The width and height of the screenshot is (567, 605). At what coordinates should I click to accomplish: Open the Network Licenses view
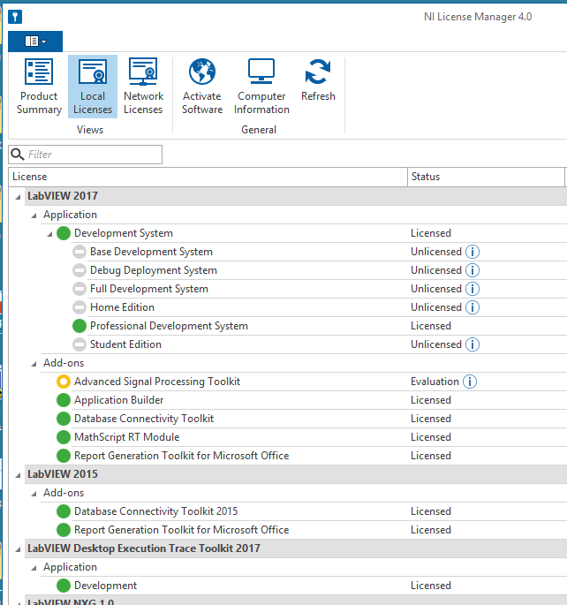143,87
